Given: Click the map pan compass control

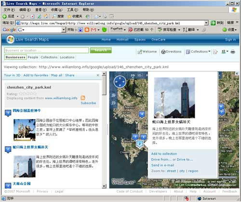Looking at the screenshot, I should coord(120,82).
